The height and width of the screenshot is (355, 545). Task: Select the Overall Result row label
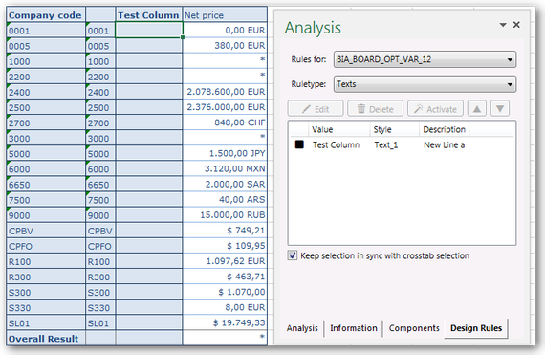[46, 339]
